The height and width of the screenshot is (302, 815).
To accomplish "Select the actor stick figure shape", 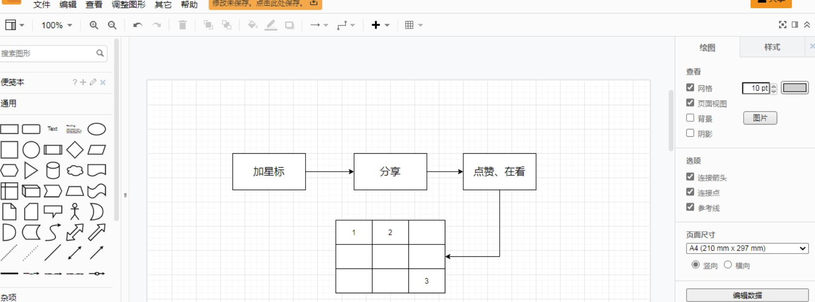I will [x=75, y=212].
